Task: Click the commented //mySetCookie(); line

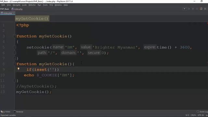Action: coord(36,86)
